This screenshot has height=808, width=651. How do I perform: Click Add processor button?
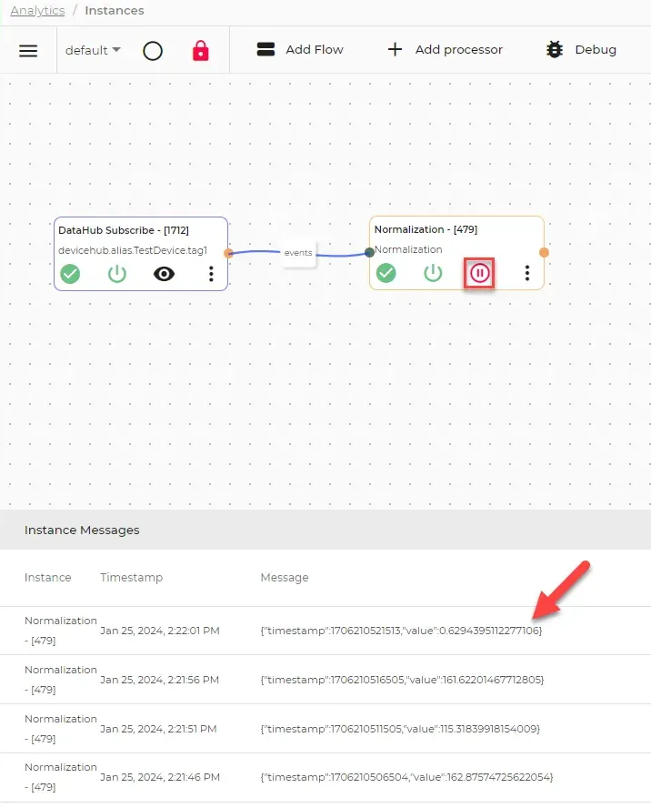click(x=445, y=49)
